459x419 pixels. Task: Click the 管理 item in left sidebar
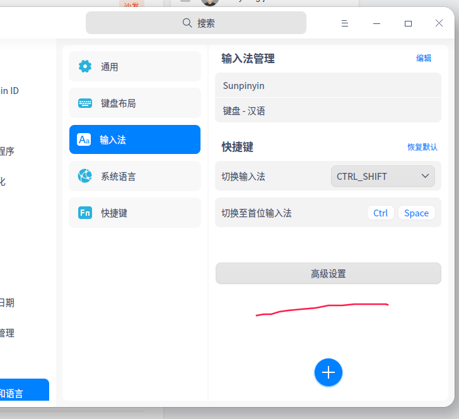7,333
